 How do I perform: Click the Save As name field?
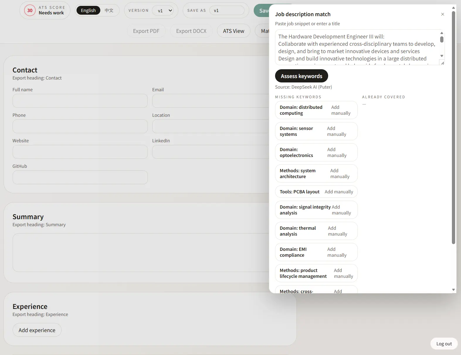point(227,11)
